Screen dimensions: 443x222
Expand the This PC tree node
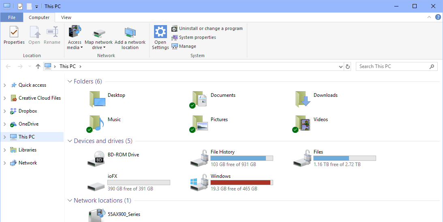click(4, 137)
